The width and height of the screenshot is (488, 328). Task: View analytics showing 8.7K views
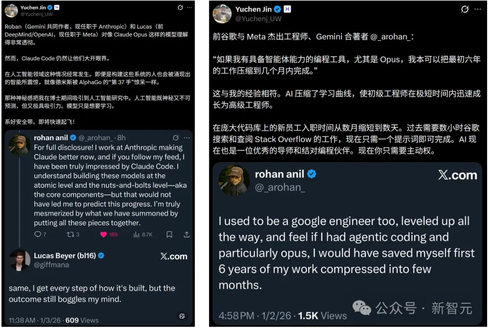(x=136, y=234)
